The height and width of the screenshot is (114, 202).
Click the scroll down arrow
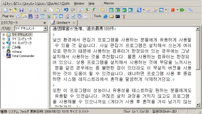[198, 105]
